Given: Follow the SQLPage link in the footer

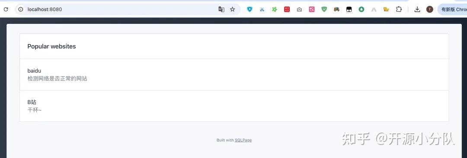Looking at the screenshot, I should click(243, 140).
